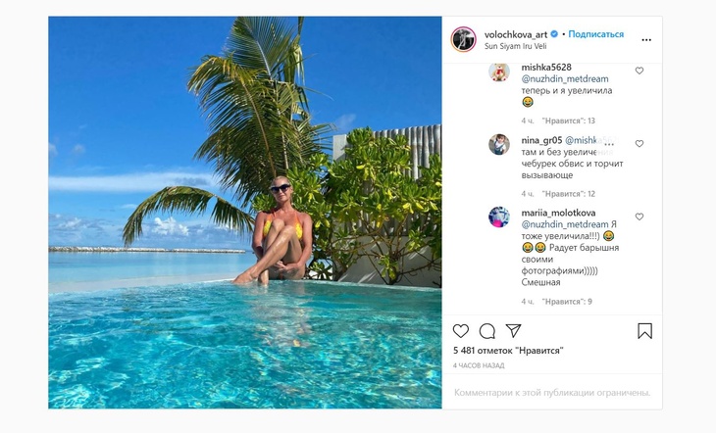This screenshot has height=433, width=716.
Task: View the 5 481 likes count list
Action: click(x=508, y=350)
